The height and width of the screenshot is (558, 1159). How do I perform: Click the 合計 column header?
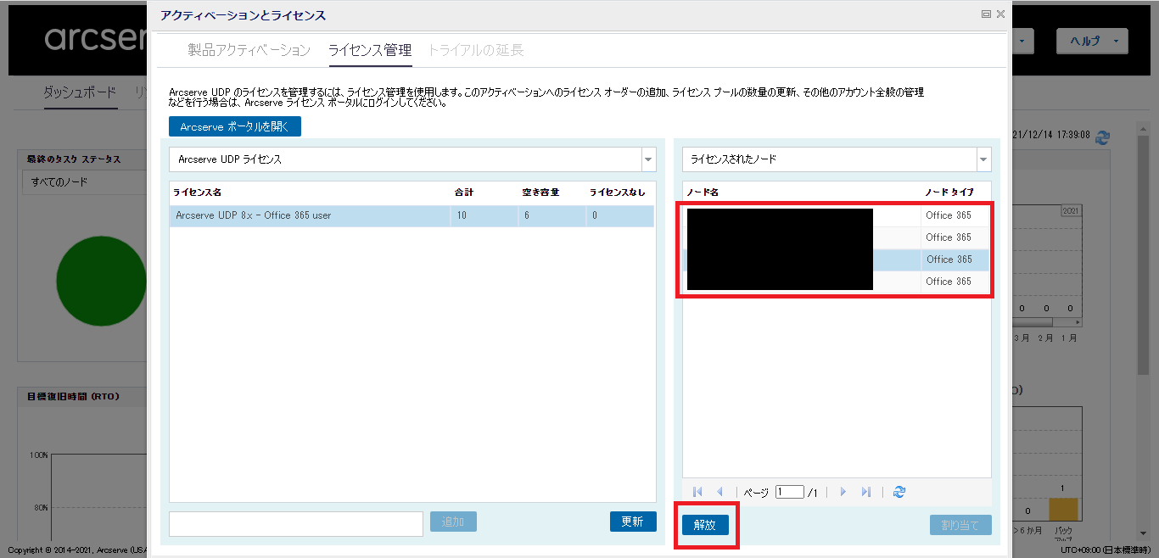point(464,193)
